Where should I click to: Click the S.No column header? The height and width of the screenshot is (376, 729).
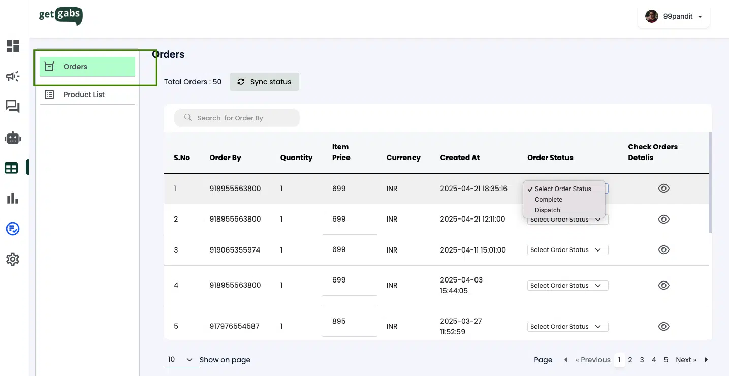click(182, 158)
